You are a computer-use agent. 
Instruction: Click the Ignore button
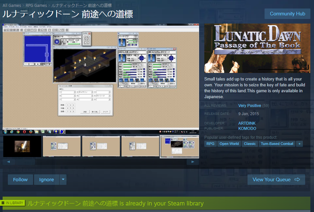coord(47,180)
